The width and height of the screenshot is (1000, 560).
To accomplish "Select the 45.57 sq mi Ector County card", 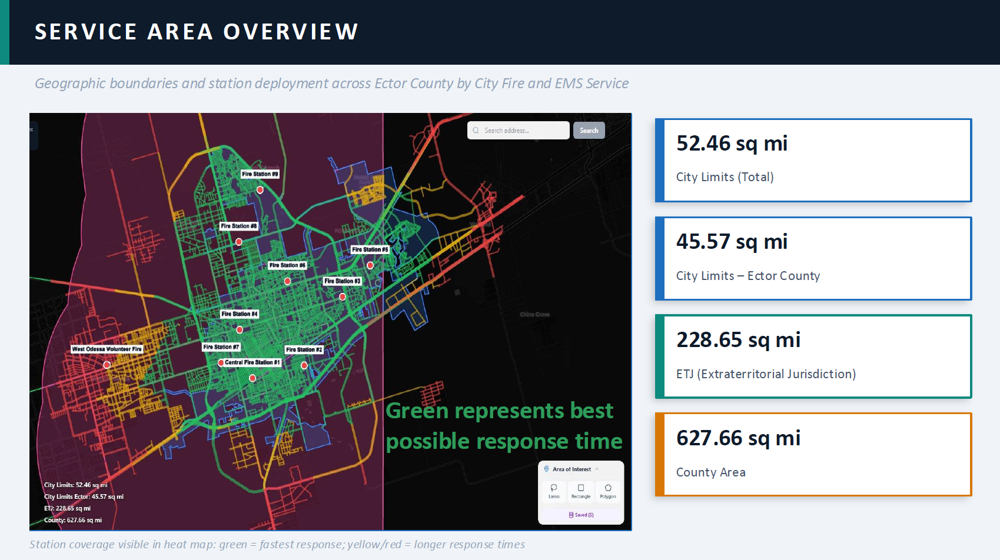I will (813, 258).
